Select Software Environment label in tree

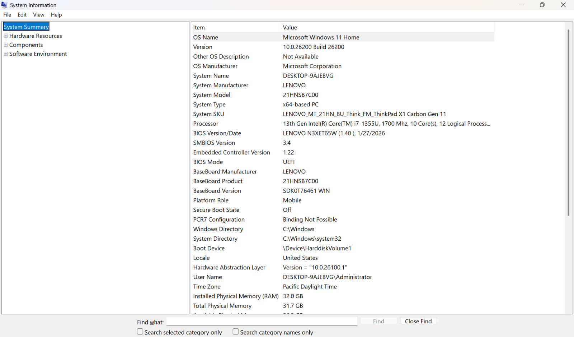[x=38, y=54]
